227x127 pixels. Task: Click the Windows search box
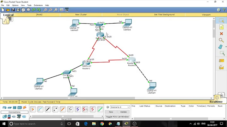tap(36, 124)
